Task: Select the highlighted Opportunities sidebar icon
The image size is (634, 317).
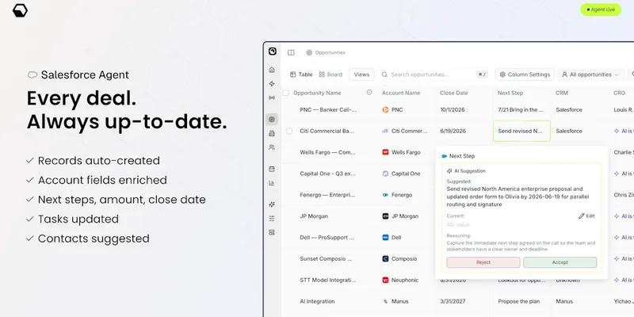Action: 272,120
